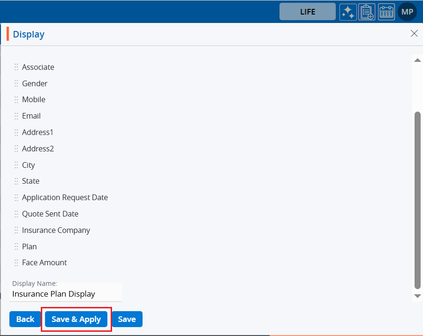Open the clipboard add-task icon
This screenshot has width=423, height=336.
(x=367, y=12)
